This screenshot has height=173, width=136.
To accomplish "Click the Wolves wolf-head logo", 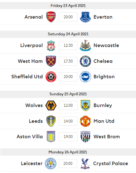I will [51, 105].
